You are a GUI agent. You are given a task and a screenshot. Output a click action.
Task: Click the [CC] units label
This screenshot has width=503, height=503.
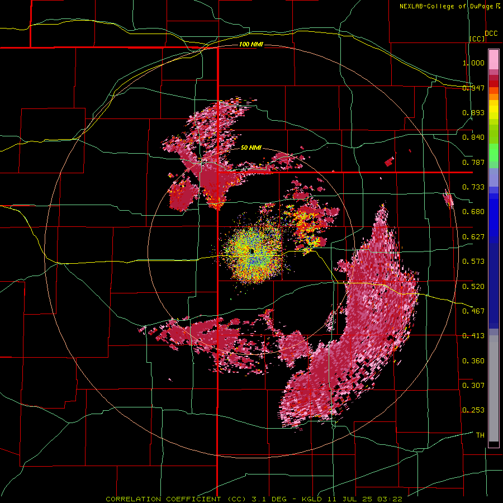click(x=477, y=39)
